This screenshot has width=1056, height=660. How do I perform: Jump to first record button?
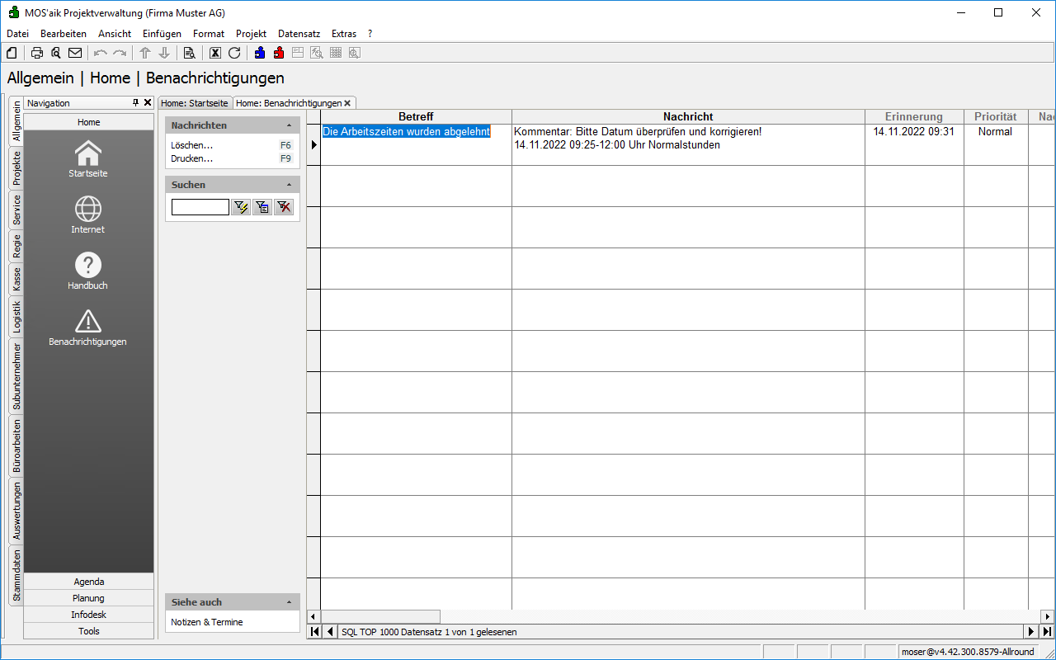tap(314, 631)
